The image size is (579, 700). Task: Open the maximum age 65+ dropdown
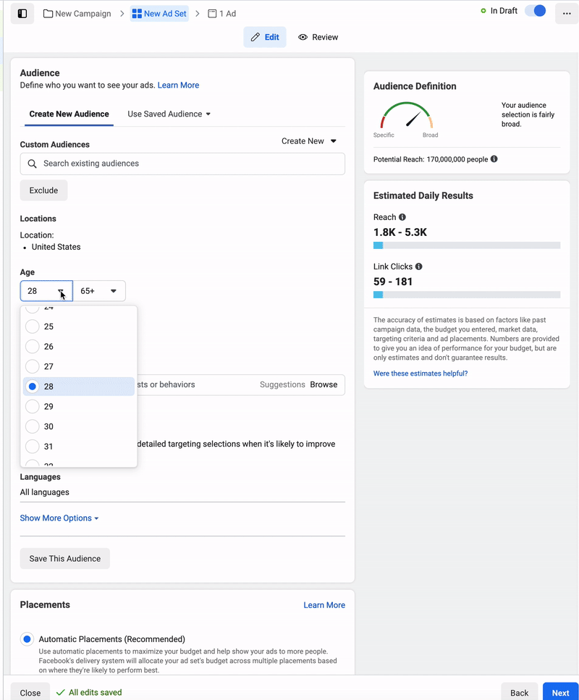[99, 291]
